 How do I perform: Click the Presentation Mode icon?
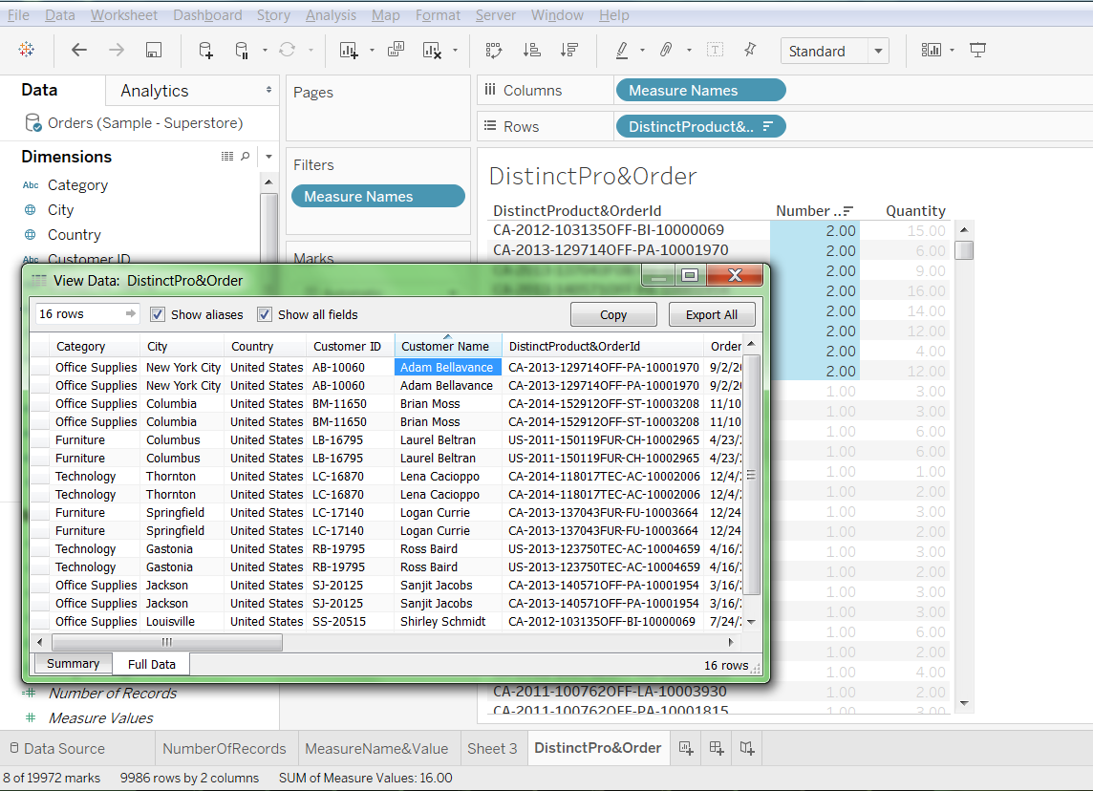pos(978,50)
